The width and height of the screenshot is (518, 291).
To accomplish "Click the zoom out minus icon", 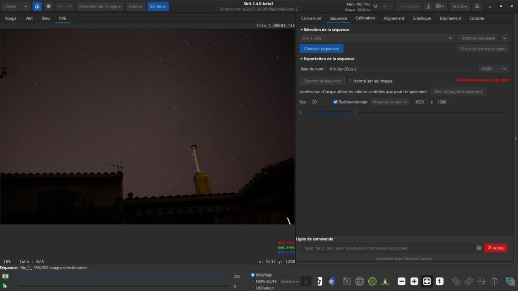I will 402,281.
